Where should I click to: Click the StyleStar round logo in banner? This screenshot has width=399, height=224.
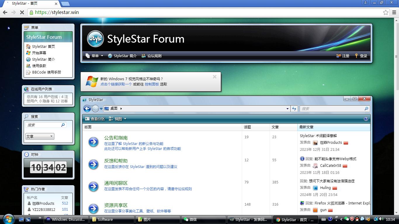click(x=95, y=39)
